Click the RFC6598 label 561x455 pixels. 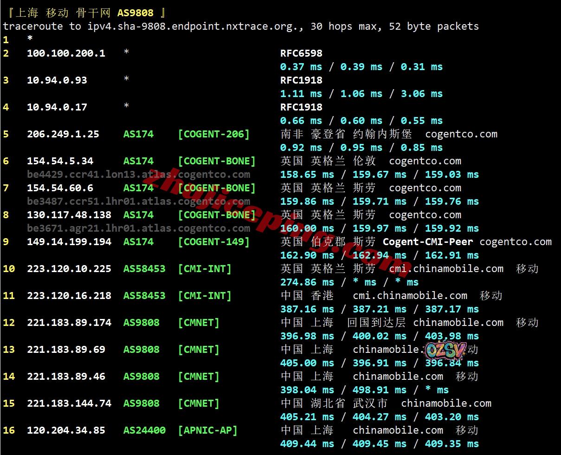301,53
